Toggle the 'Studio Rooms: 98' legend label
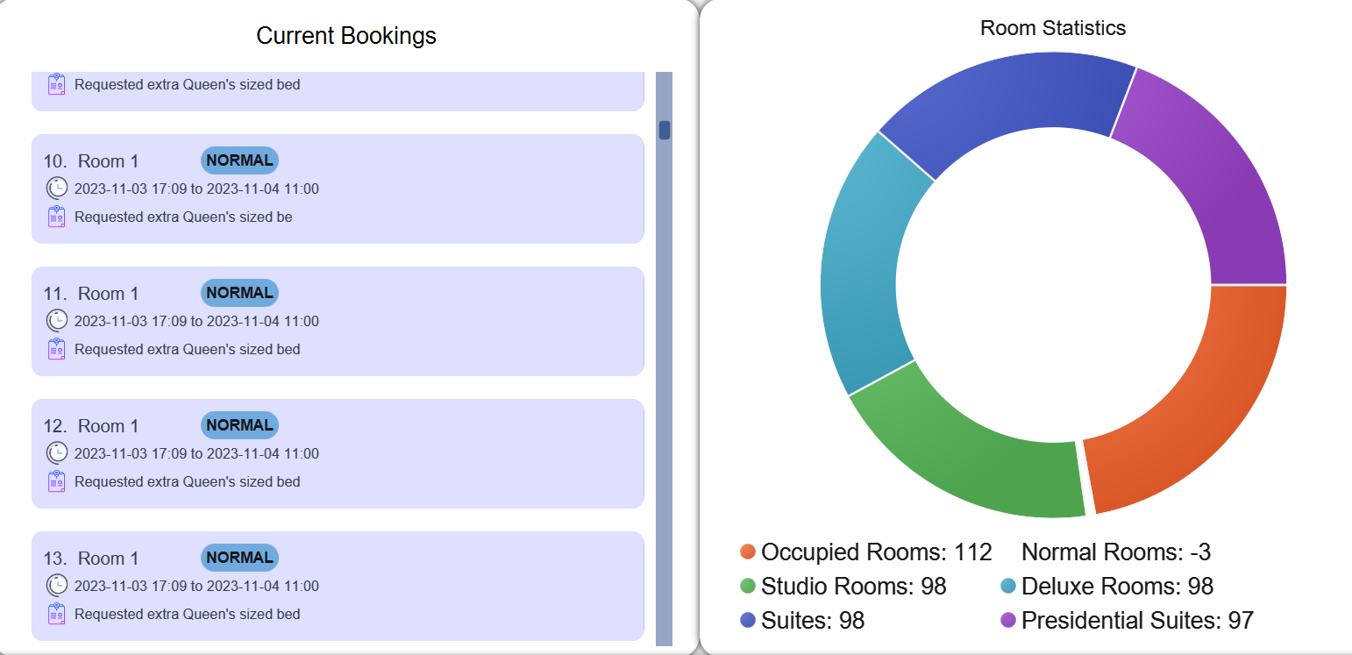Image resolution: width=1352 pixels, height=655 pixels. (x=854, y=586)
